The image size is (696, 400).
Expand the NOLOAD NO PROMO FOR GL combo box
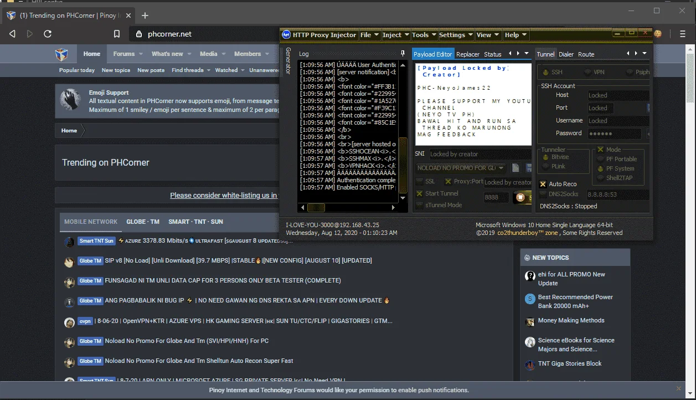(502, 168)
